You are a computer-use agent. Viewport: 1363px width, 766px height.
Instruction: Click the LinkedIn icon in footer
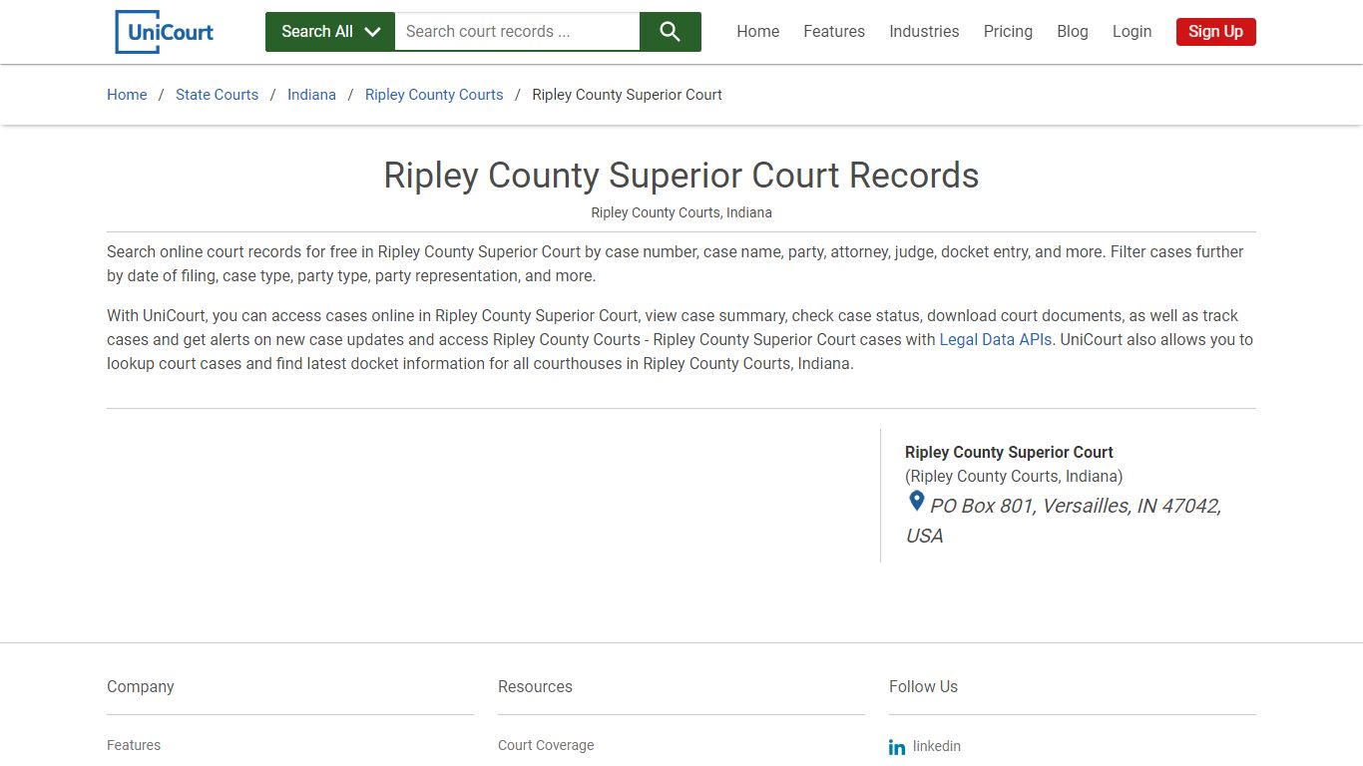(x=897, y=747)
